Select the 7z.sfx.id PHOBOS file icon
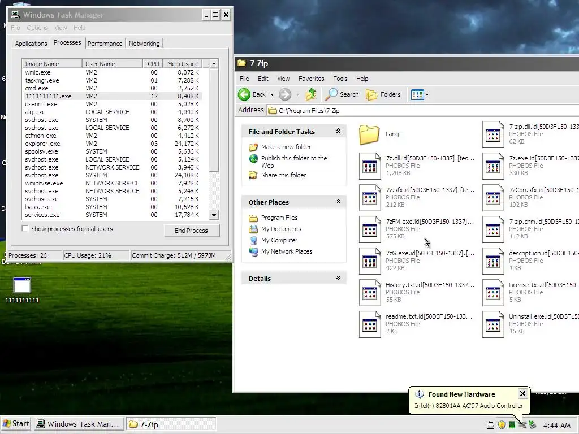Image resolution: width=579 pixels, height=434 pixels. point(370,198)
